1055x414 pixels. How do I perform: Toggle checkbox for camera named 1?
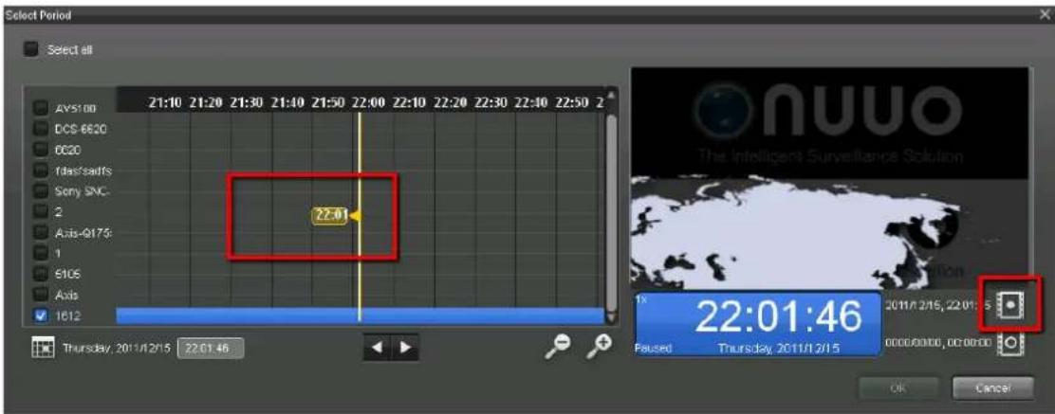pos(41,253)
